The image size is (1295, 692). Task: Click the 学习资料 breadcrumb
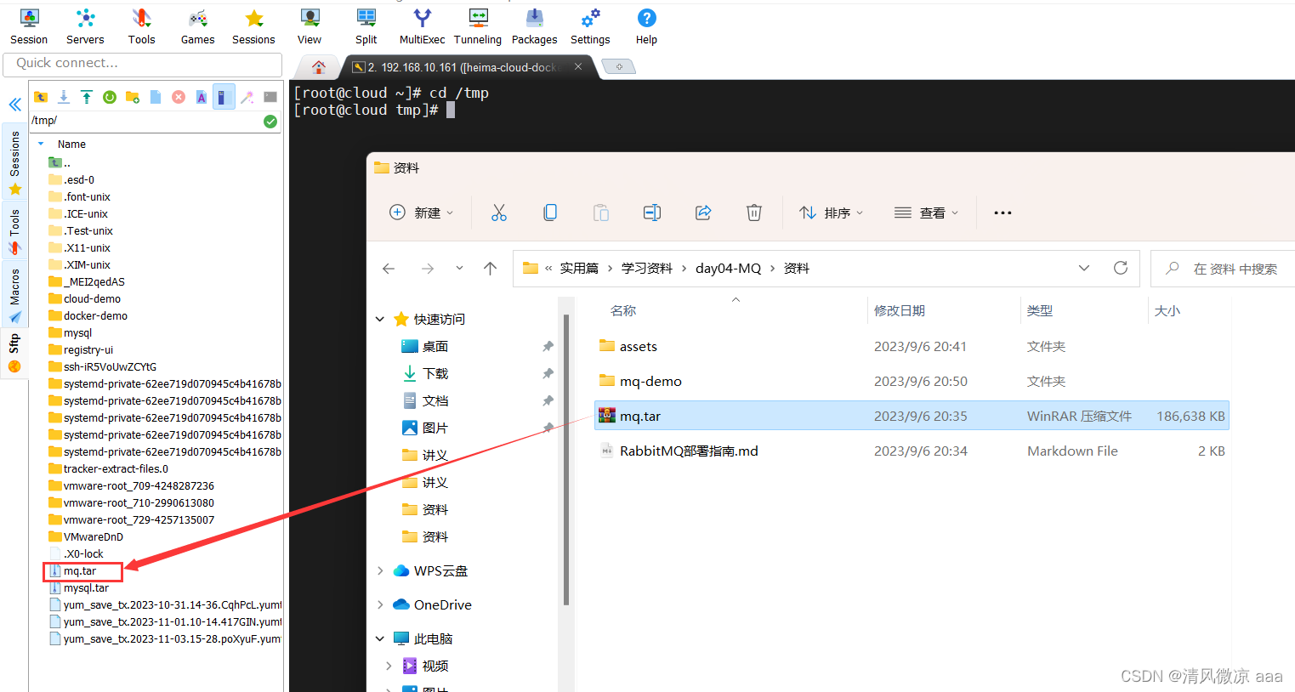[x=646, y=269]
